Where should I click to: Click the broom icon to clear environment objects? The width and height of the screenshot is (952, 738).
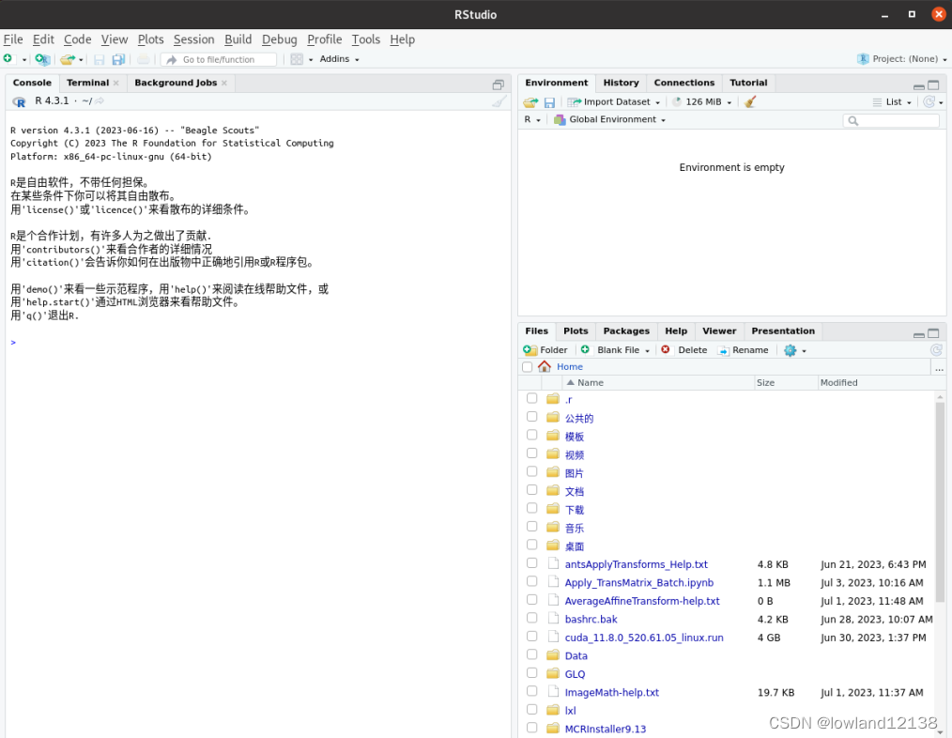[746, 101]
